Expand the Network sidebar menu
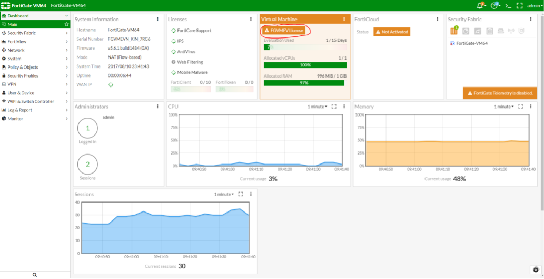544x279 pixels. coord(35,50)
